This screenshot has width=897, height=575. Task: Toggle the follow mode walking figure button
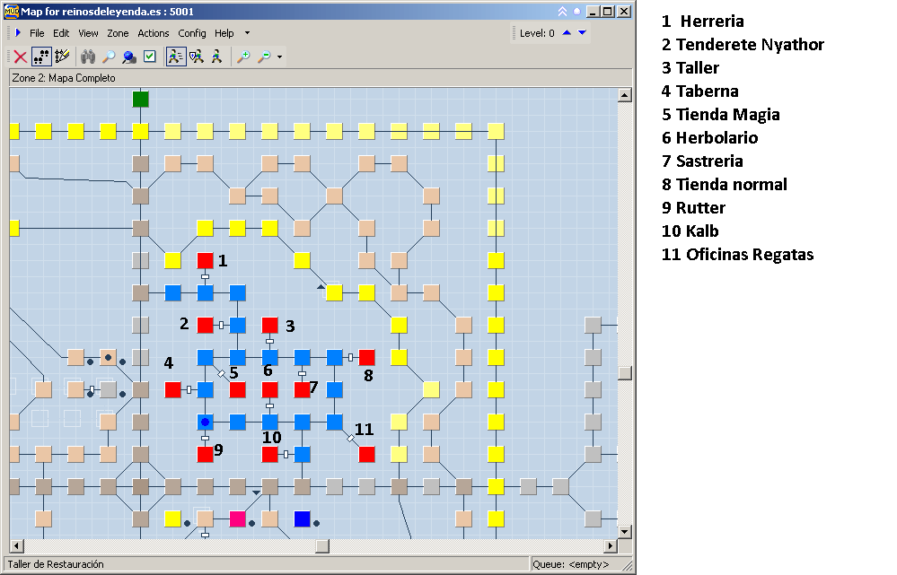tap(176, 57)
